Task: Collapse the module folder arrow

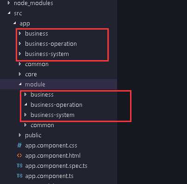Action: point(20,84)
